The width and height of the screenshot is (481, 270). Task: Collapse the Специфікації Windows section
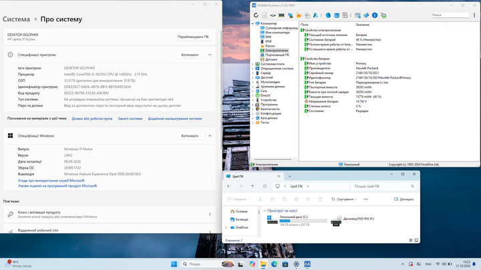pyautogui.click(x=210, y=135)
